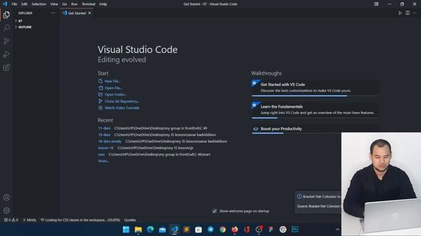Open Telegram from the taskbar
This screenshot has width=421, height=236.
[210, 229]
